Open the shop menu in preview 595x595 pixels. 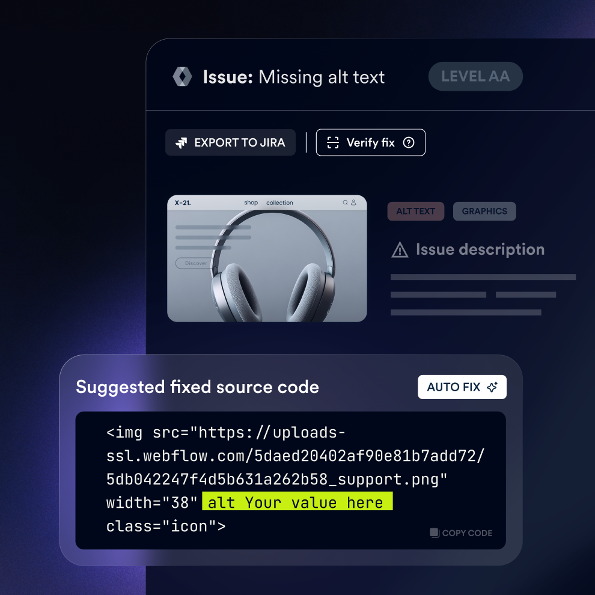251,203
